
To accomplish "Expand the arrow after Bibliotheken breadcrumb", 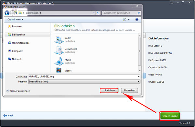I will point(41,13).
